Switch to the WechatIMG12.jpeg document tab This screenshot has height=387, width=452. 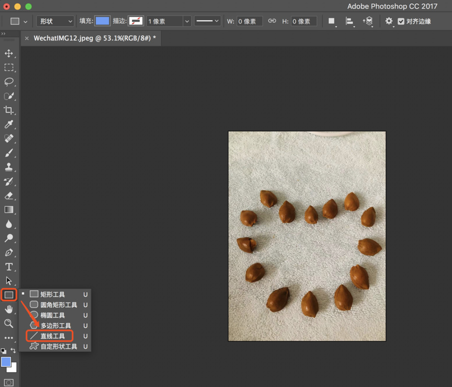tap(94, 38)
